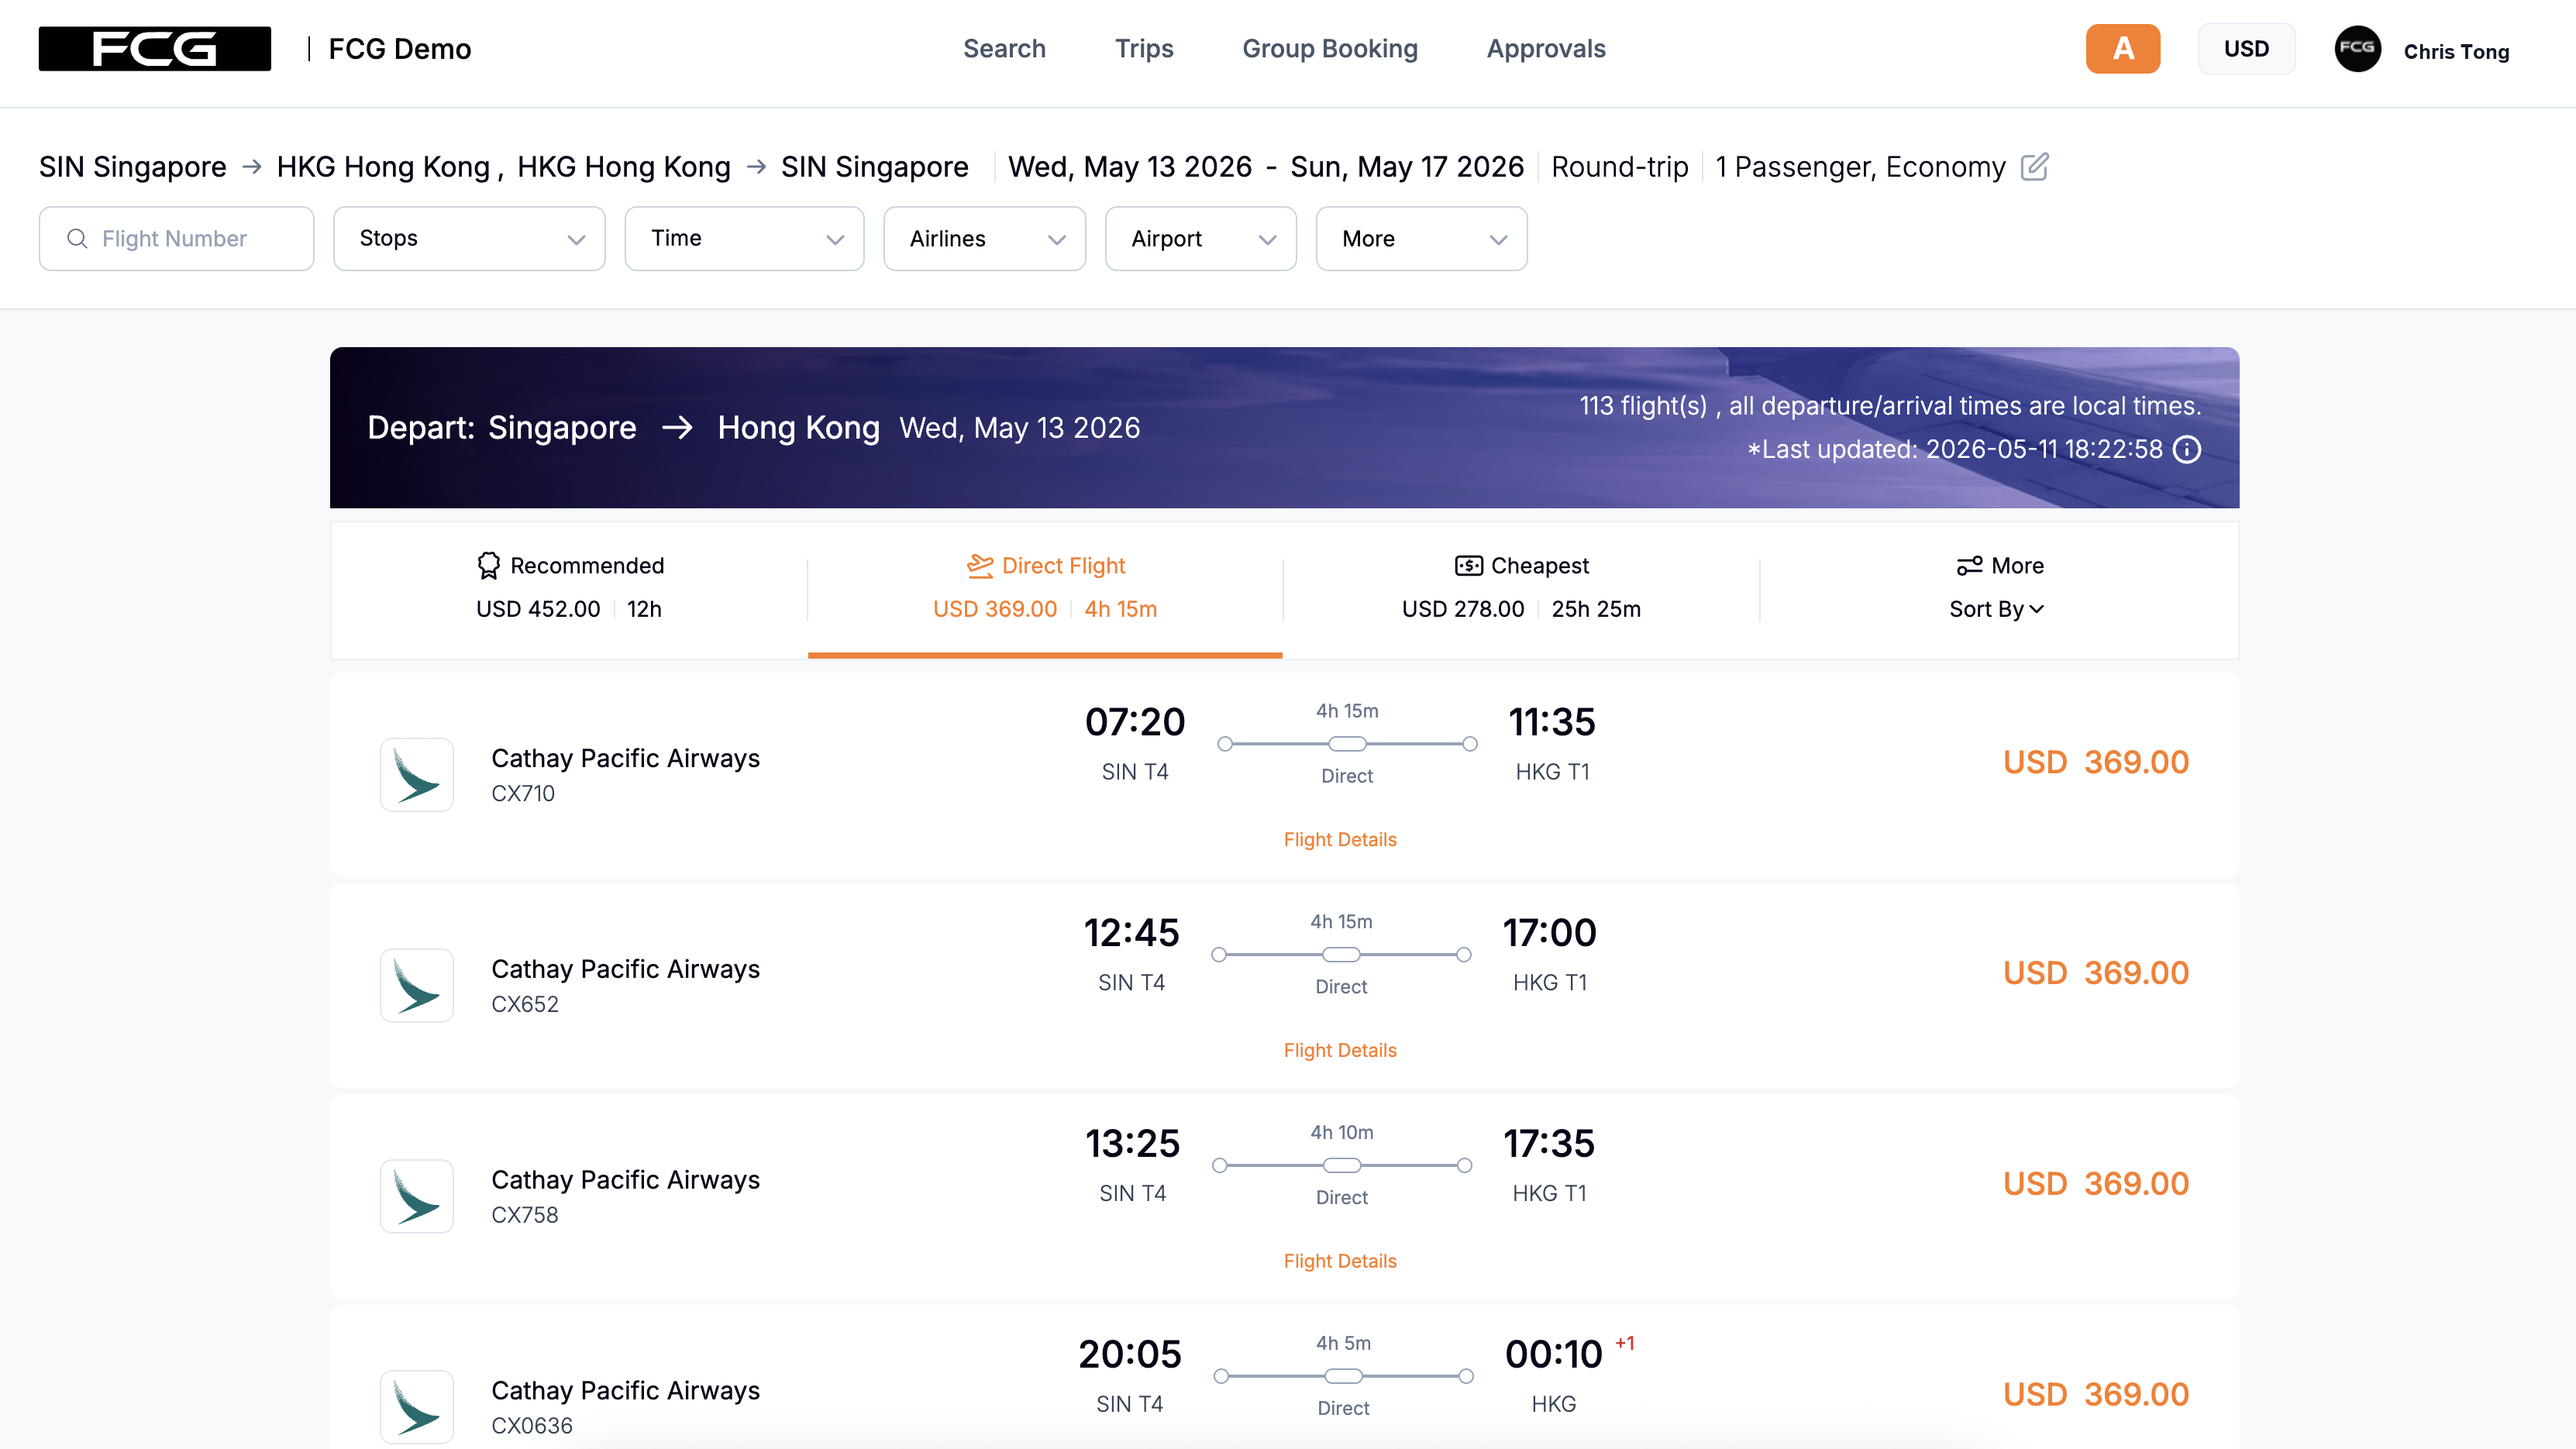Open Flight Details for CX758
2576x1449 pixels.
point(1340,1261)
